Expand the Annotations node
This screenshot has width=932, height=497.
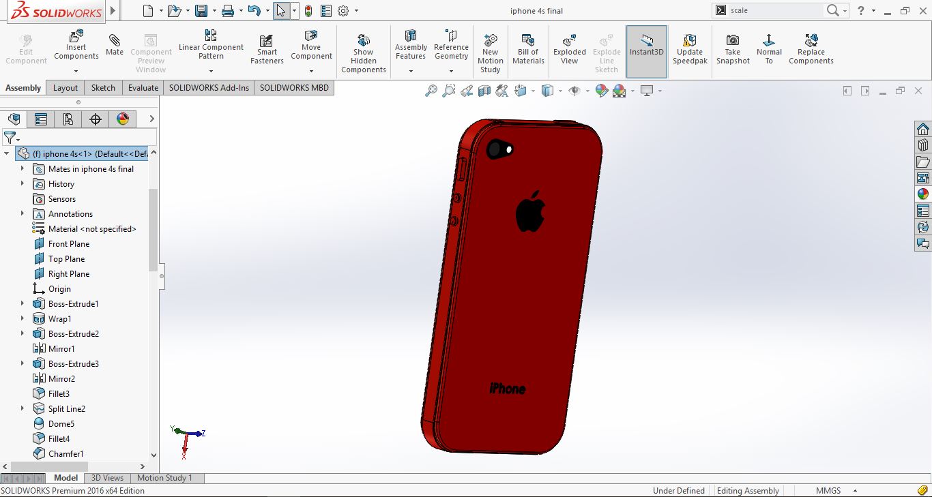[x=23, y=213]
